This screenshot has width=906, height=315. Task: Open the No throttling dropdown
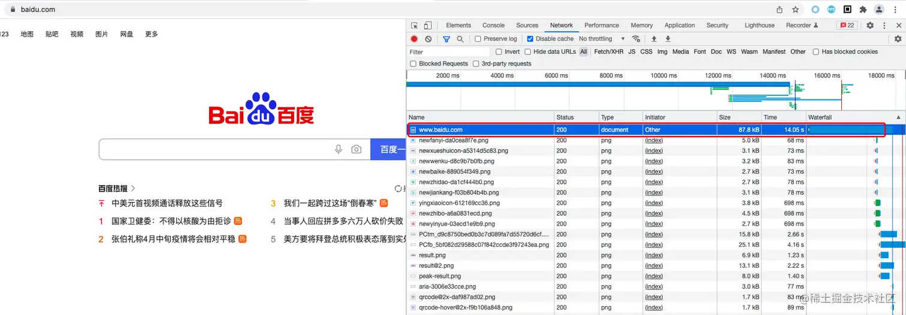click(x=602, y=39)
